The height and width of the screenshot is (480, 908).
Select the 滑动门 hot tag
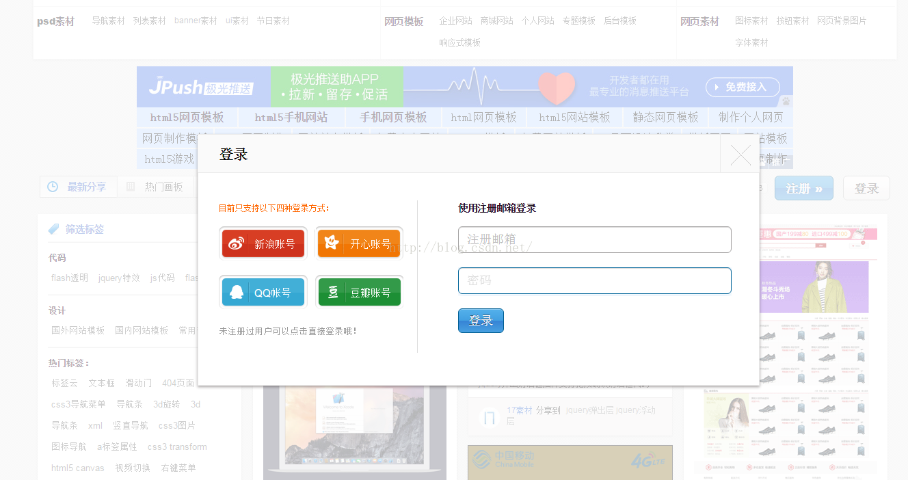(138, 383)
